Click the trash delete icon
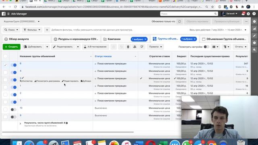Viewport: 258px width, 145px height. coord(128,47)
